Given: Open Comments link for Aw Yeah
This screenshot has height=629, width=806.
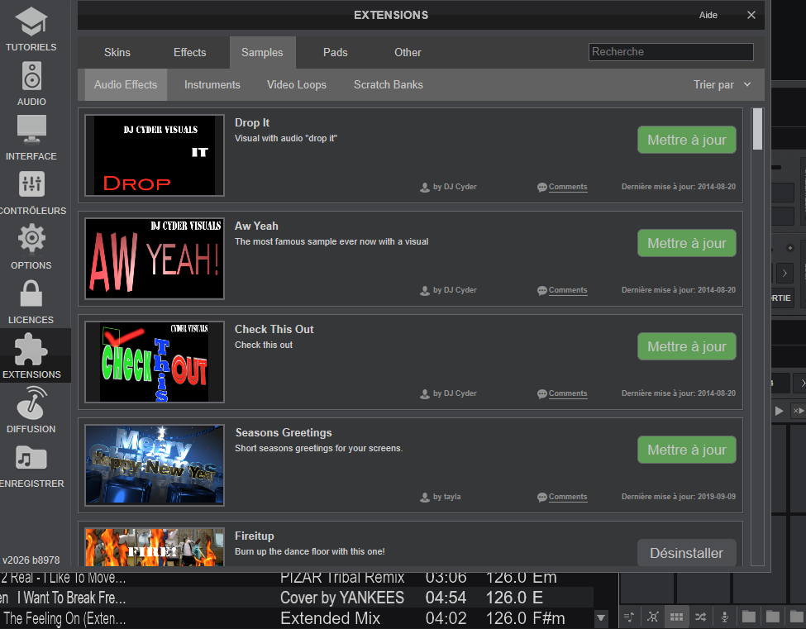Looking at the screenshot, I should (567, 290).
